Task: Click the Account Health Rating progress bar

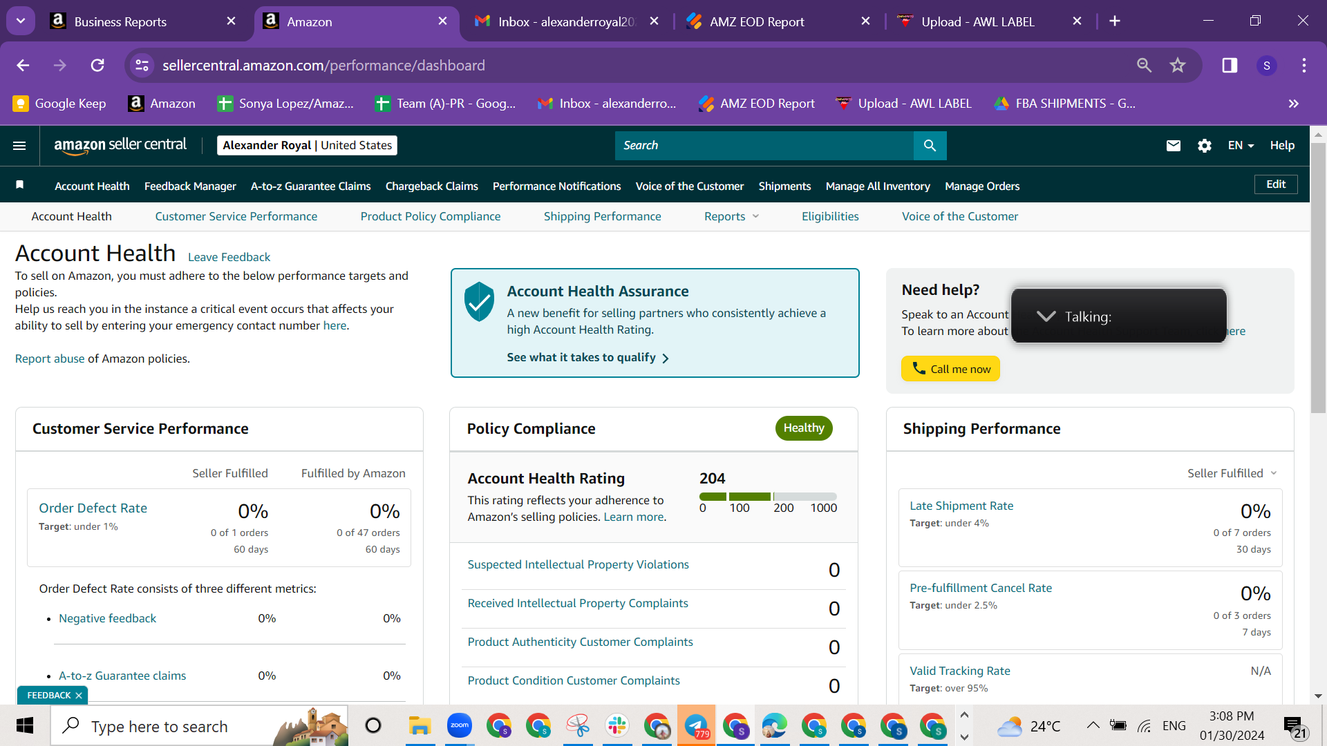Action: pyautogui.click(x=768, y=497)
